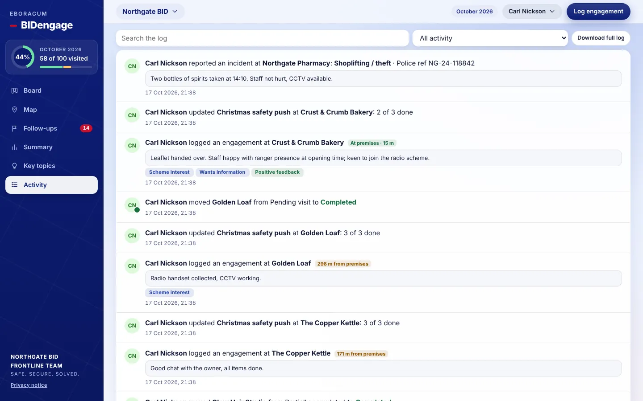
Task: Click the green Completed status text
Action: pos(338,202)
